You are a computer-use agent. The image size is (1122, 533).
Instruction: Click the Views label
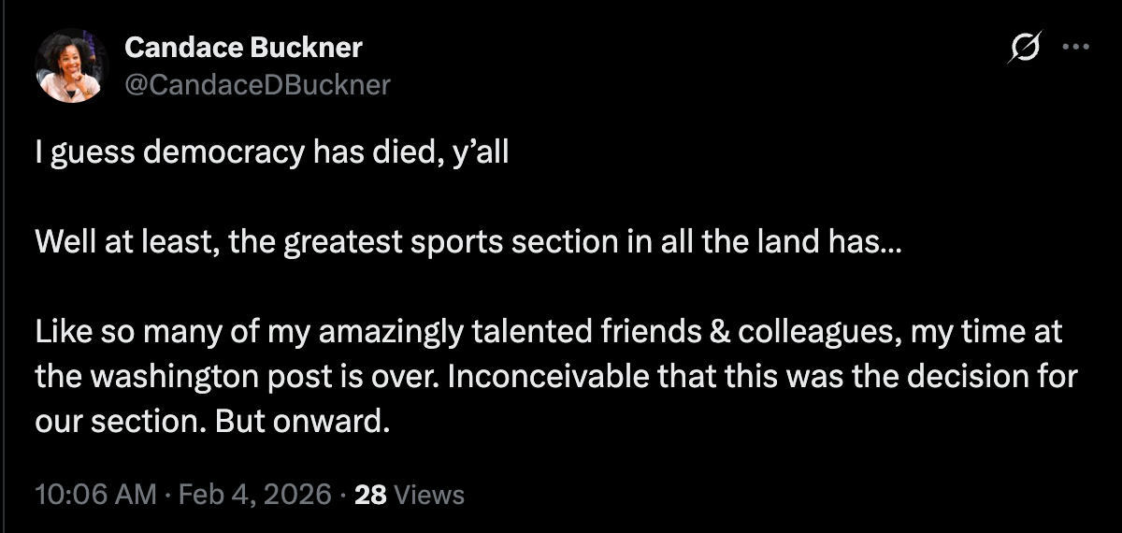(427, 495)
